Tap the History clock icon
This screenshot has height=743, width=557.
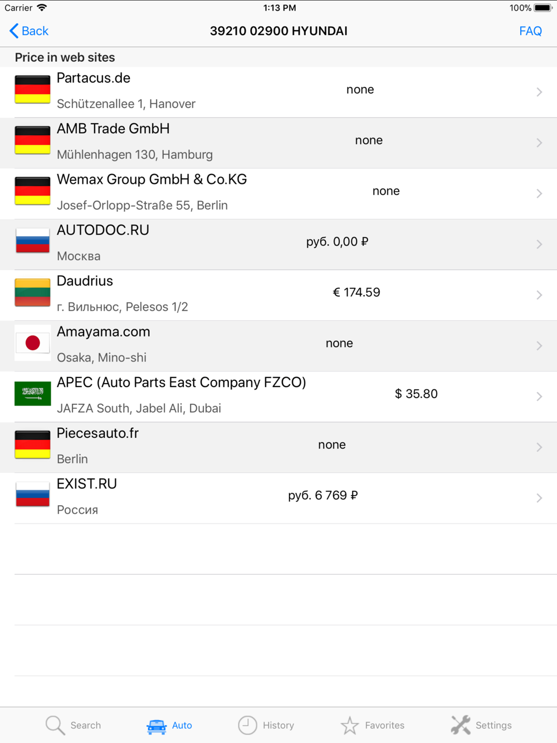click(247, 725)
